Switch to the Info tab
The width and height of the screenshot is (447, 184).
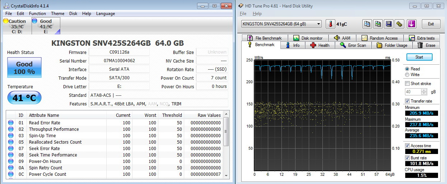pyautogui.click(x=293, y=45)
